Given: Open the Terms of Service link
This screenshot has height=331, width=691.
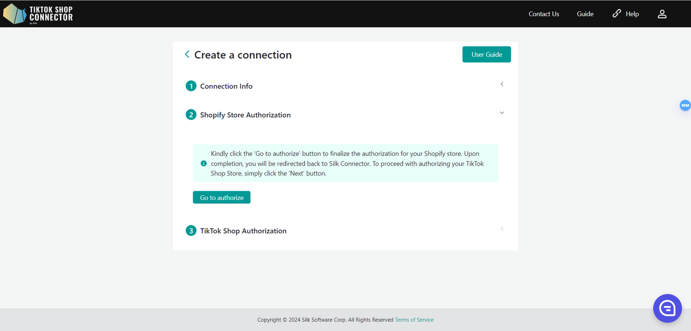Looking at the screenshot, I should pyautogui.click(x=414, y=320).
